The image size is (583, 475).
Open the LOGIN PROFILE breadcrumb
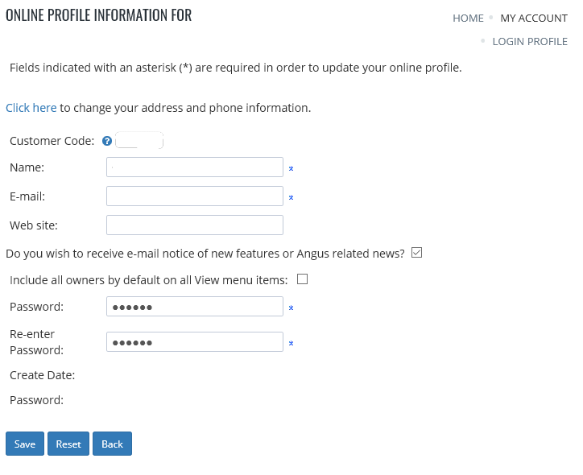530,41
